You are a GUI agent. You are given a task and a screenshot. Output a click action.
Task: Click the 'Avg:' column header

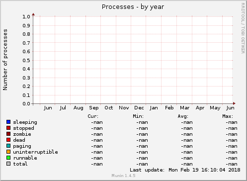click(183, 116)
